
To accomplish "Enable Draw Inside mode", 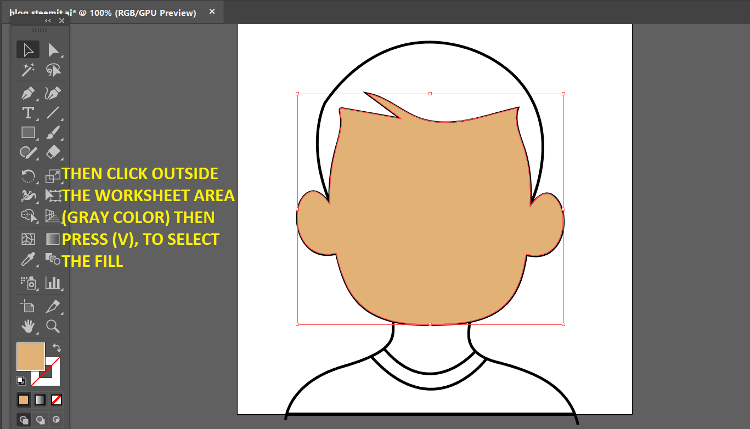I will point(56,420).
